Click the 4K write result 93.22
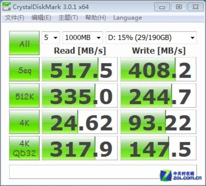Screen dimensions: 206x186 tap(158, 122)
